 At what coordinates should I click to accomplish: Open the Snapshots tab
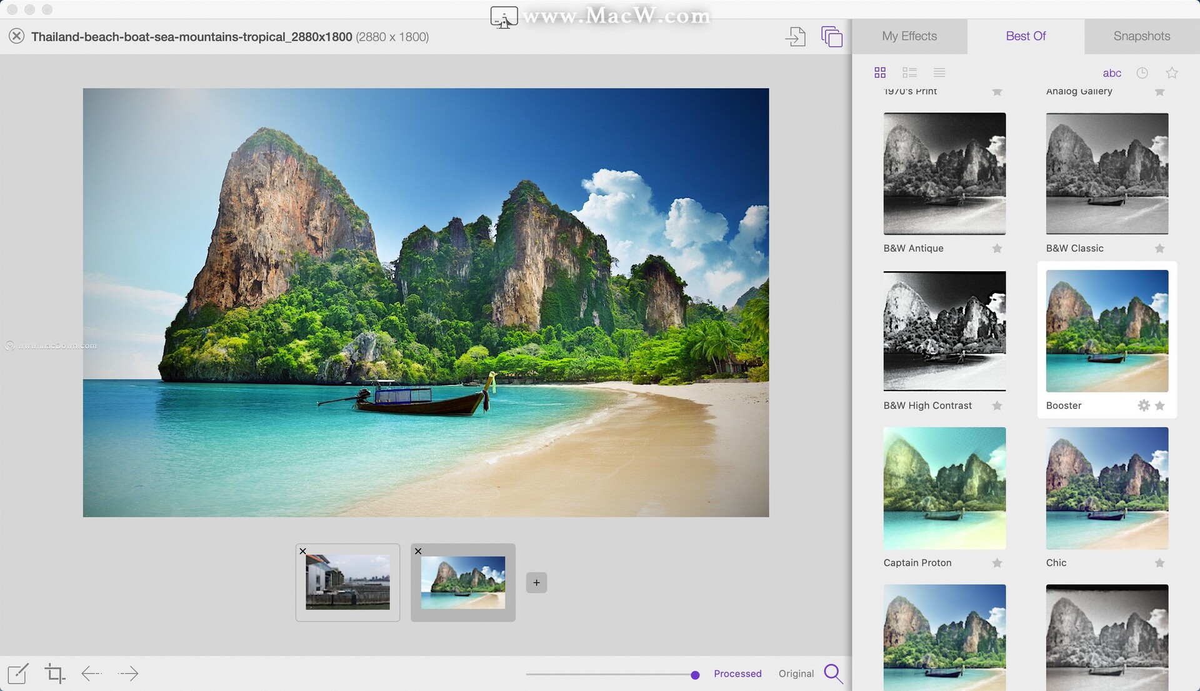1141,36
